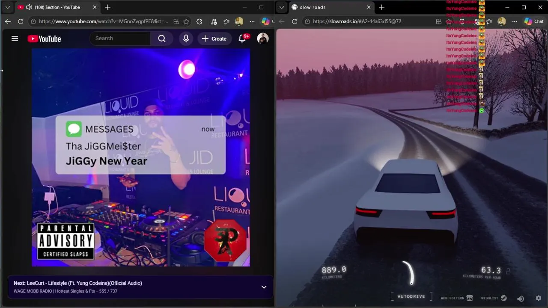The height and width of the screenshot is (308, 548).
Task: Open slow roads settings gear
Action: 539,298
